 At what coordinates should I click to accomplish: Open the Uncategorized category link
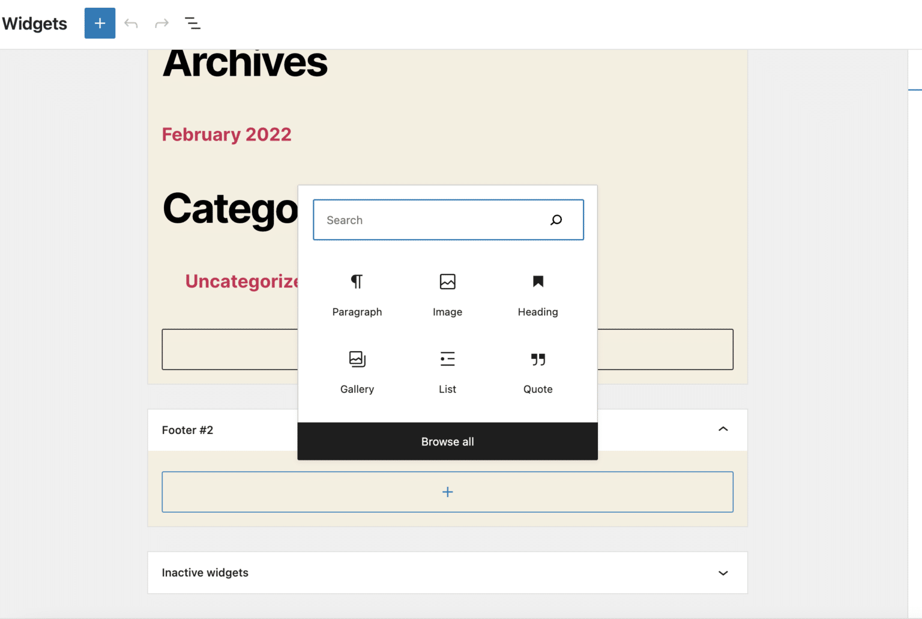click(240, 280)
